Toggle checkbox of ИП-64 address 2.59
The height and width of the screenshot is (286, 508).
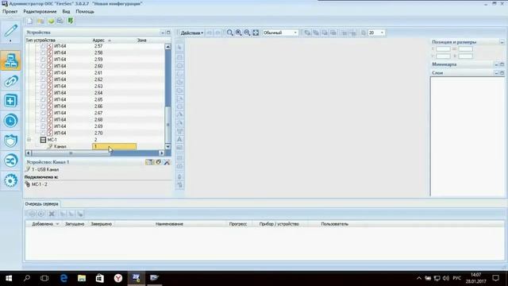pos(43,60)
